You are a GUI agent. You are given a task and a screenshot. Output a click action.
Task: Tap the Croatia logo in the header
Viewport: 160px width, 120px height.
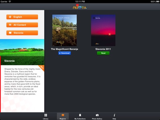80,7
